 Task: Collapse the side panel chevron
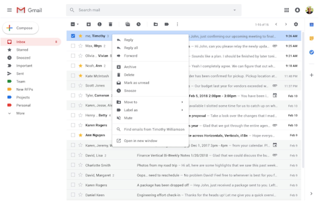coord(311,194)
